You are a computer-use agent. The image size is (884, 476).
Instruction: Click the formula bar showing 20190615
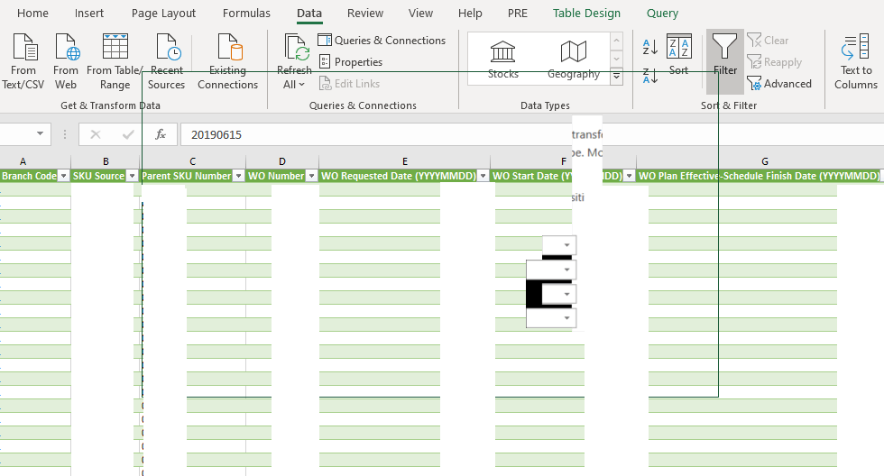tap(531, 134)
